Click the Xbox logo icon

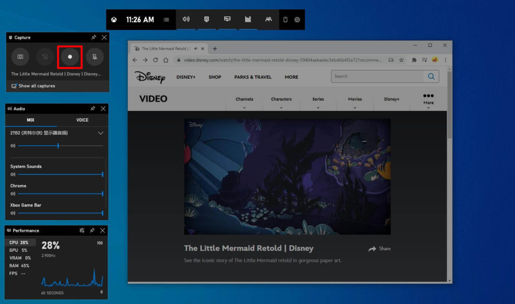[x=115, y=20]
